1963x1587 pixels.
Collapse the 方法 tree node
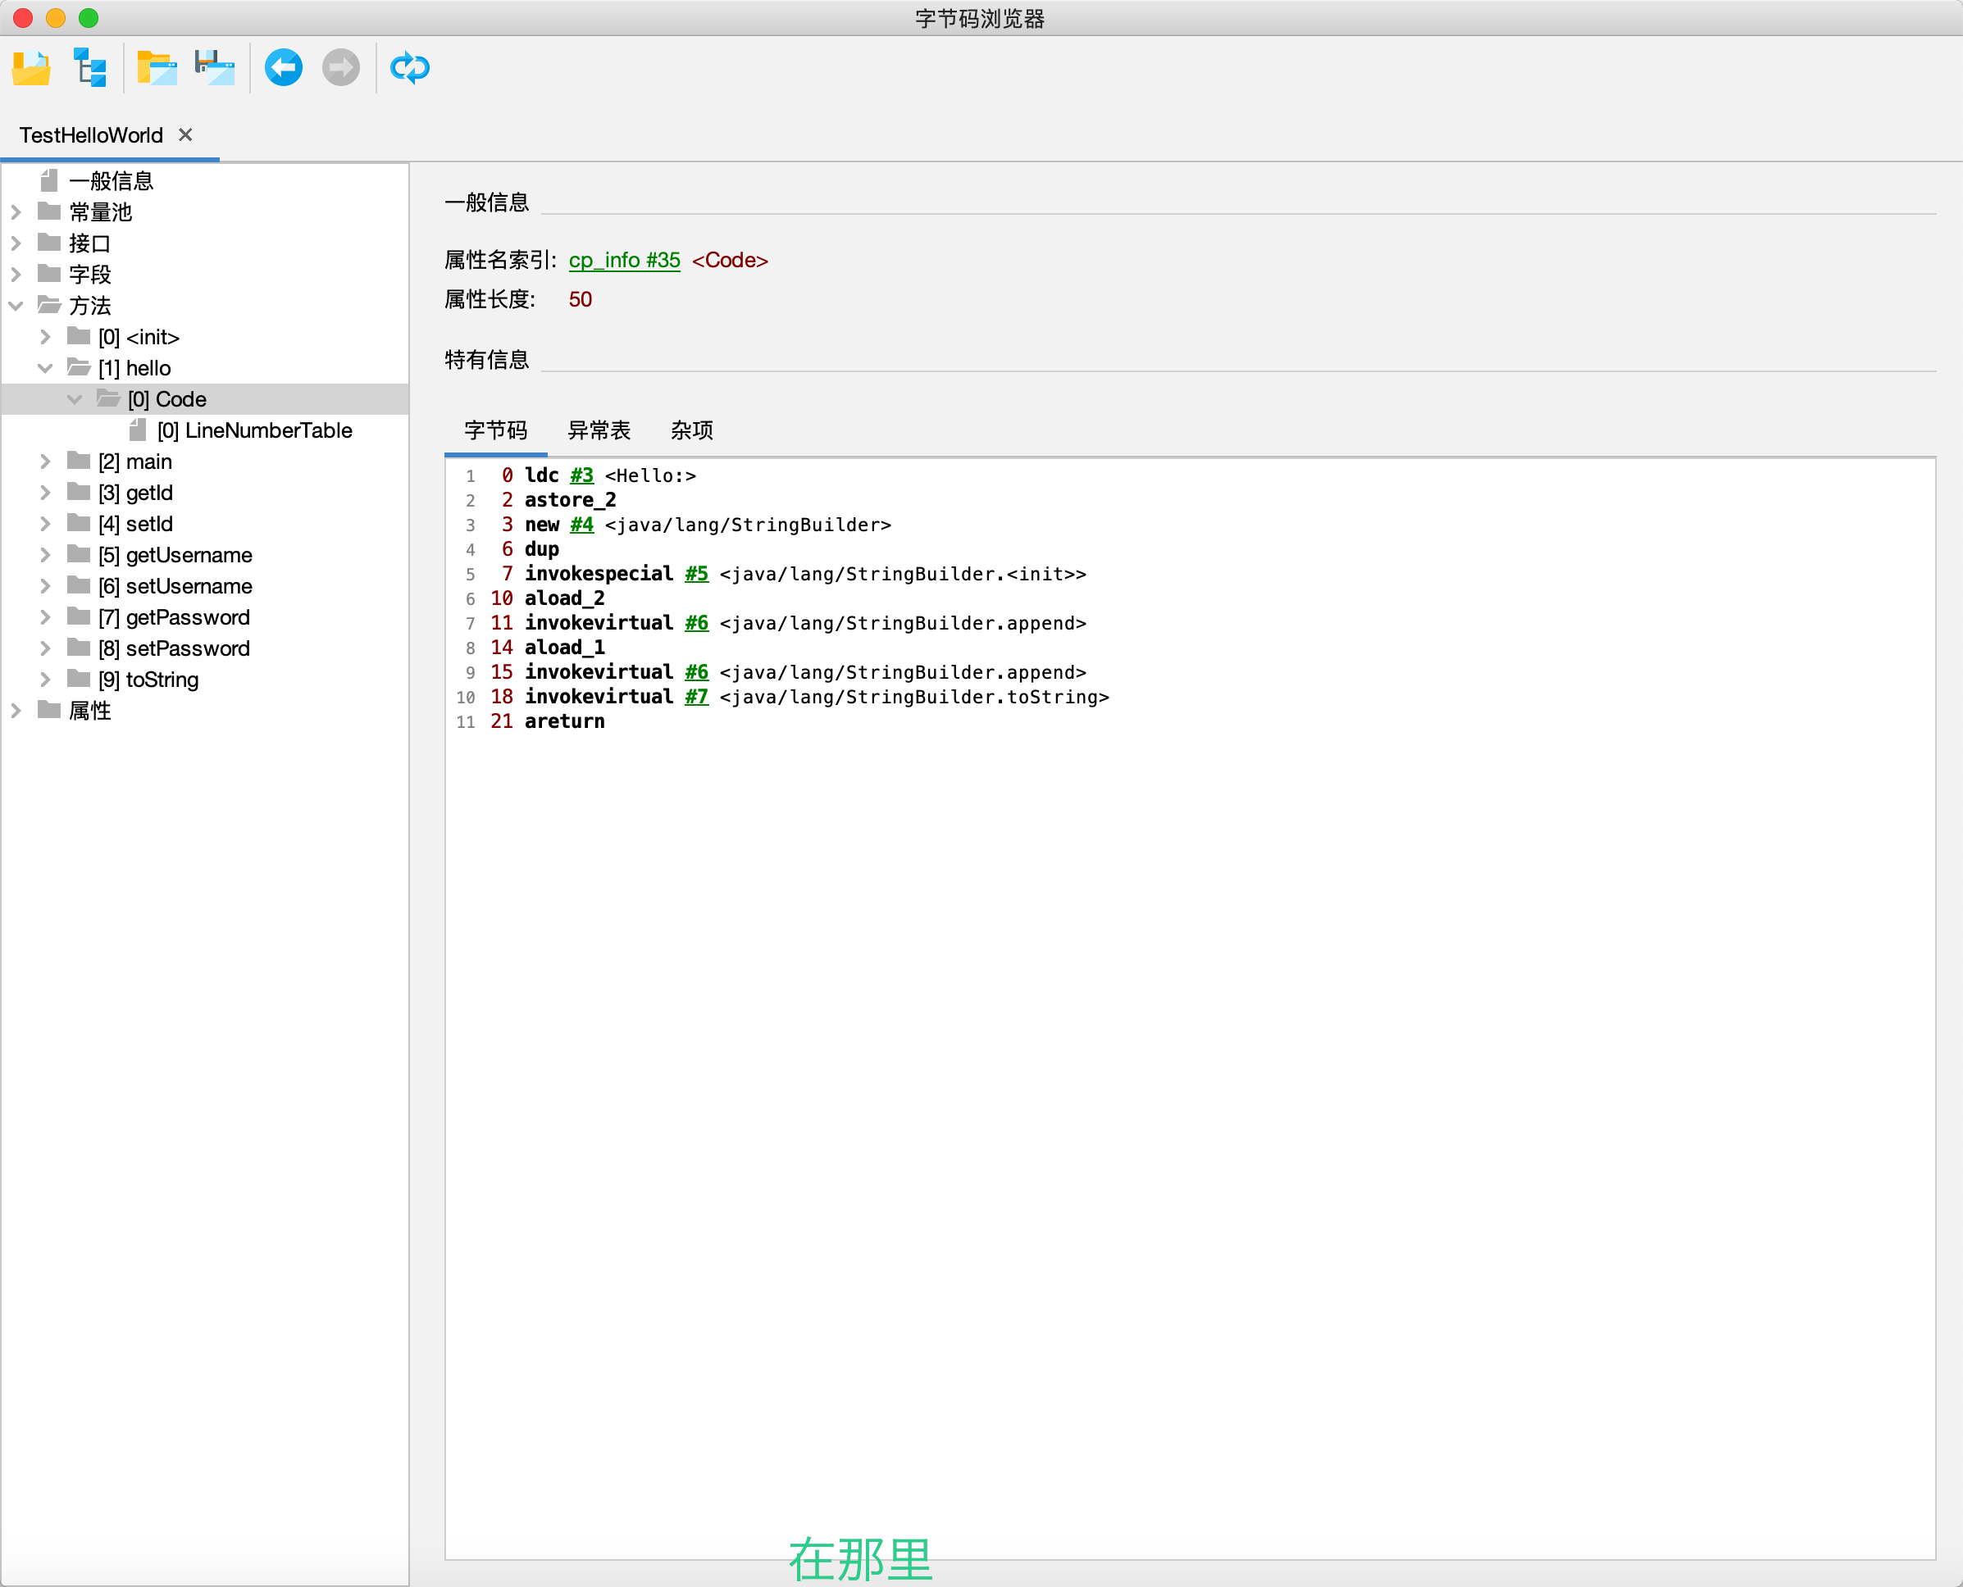point(16,305)
